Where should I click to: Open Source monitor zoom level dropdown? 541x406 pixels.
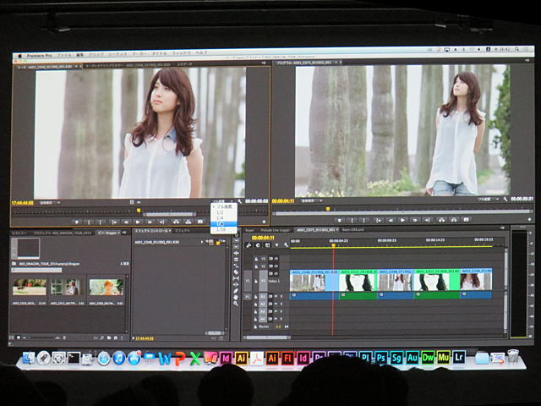(50, 203)
